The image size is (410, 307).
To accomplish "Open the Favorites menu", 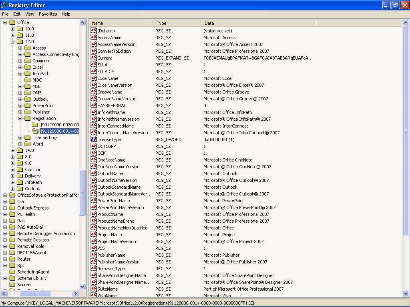I will 48,14.
